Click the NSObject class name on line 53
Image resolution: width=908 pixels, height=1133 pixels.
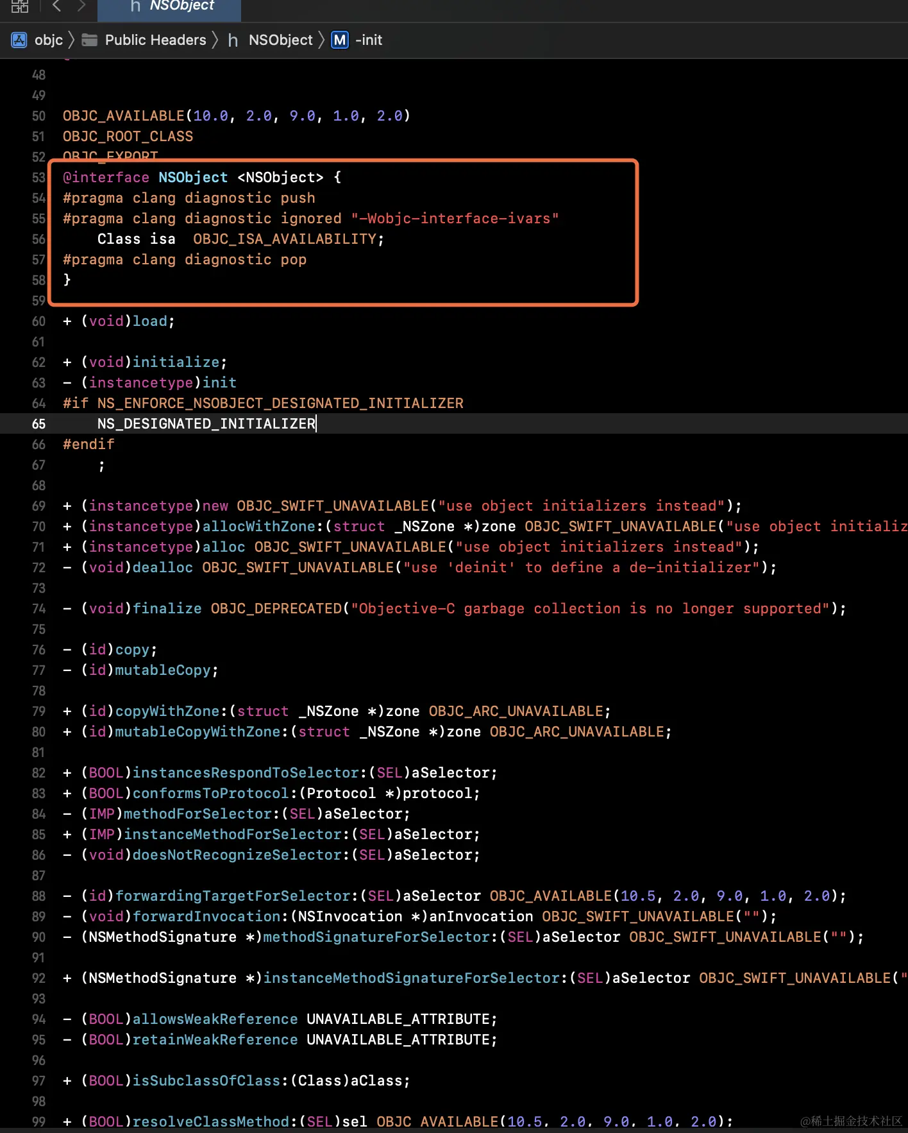[193, 178]
